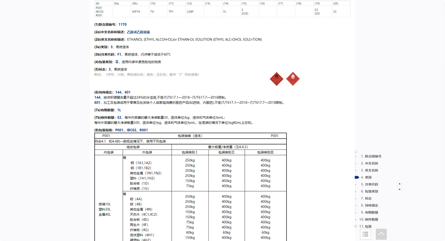Click the up arrow in the section navigator

coord(399,184)
